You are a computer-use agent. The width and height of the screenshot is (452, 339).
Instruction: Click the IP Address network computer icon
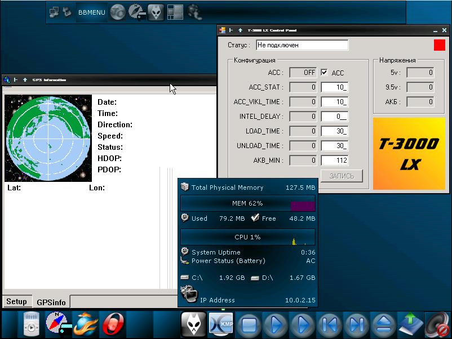pyautogui.click(x=189, y=294)
